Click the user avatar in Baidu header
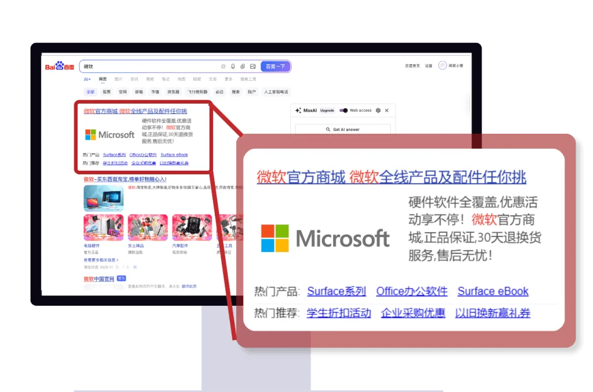Viewport: 593px width, 392px height. (442, 65)
